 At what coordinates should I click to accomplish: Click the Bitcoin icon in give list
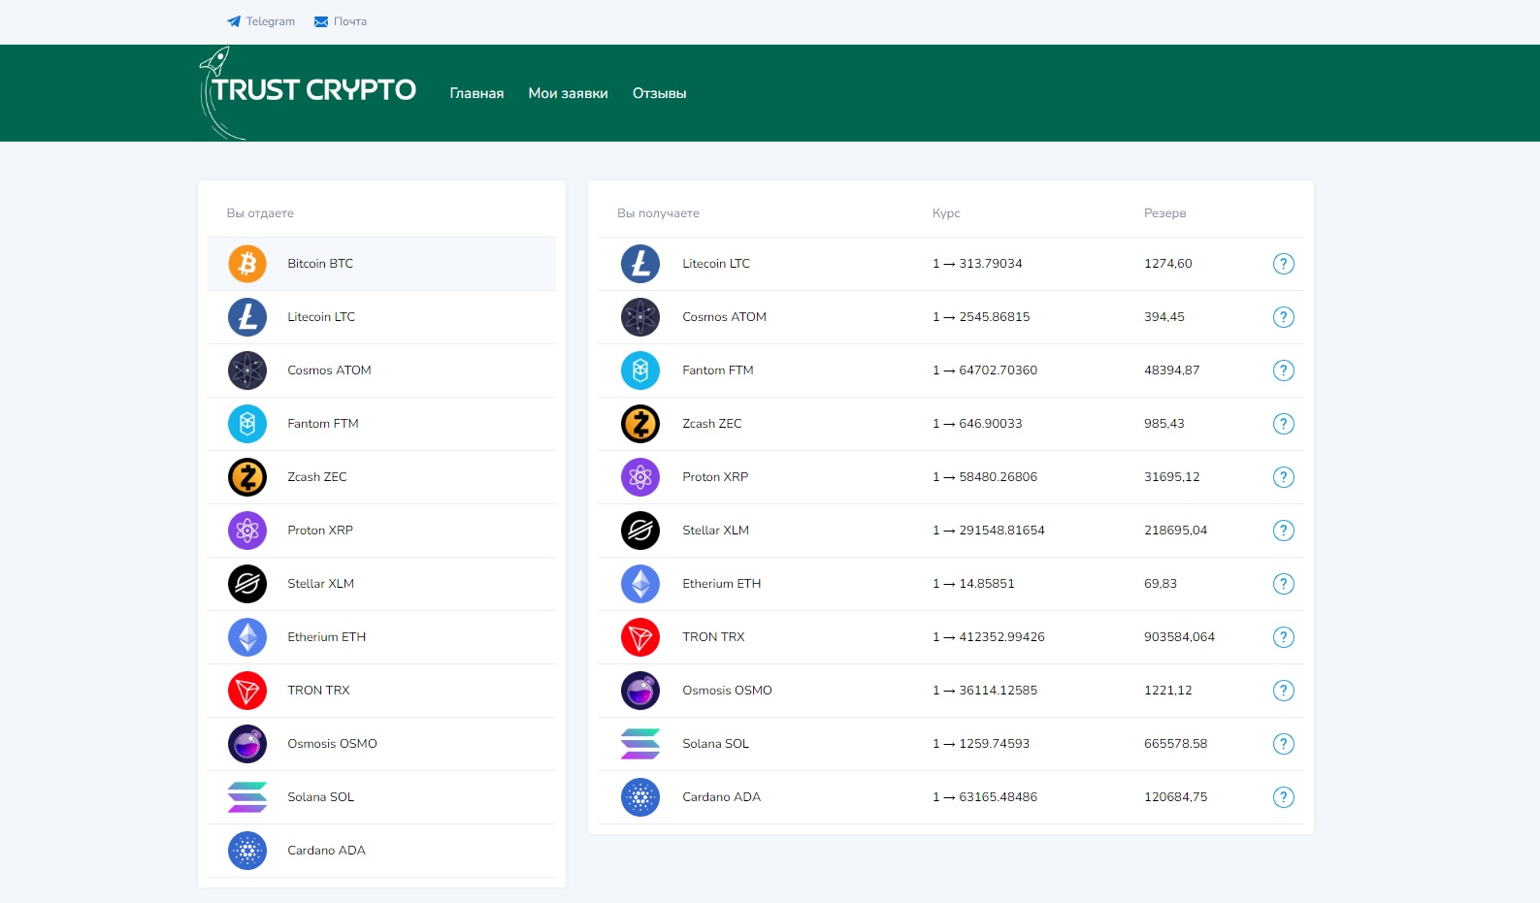click(x=247, y=264)
